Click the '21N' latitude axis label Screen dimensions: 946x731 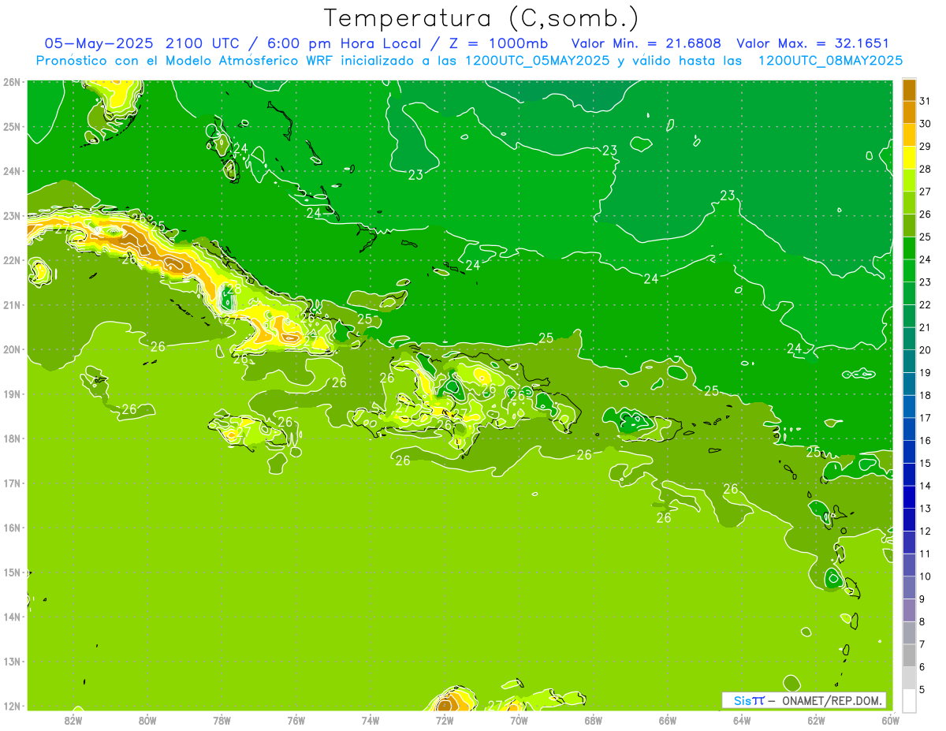12,305
